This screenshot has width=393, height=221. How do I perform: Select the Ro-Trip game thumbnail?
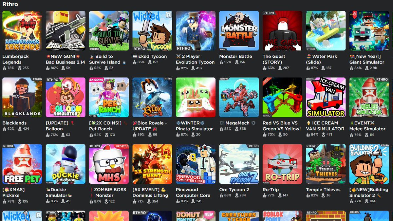[x=282, y=164]
